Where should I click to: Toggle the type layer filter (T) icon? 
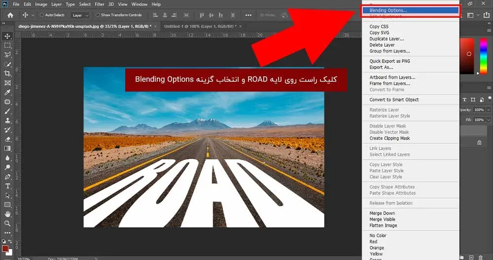tap(464, 99)
